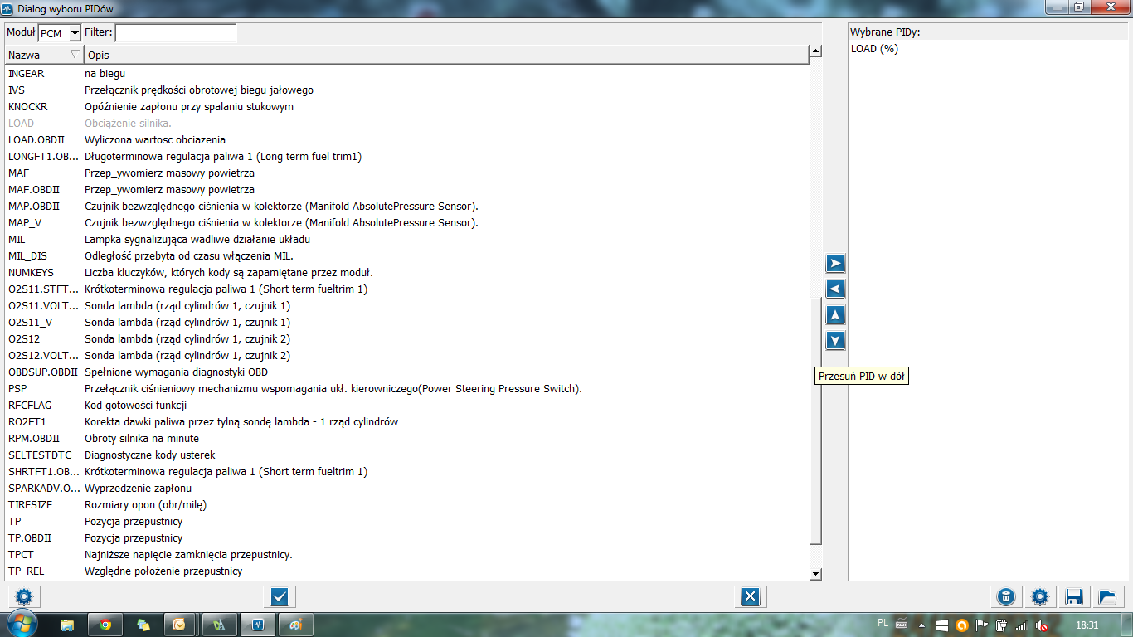Click the trash icon to clear PIDs
Screen dimensions: 1133x637
pyautogui.click(x=1005, y=596)
